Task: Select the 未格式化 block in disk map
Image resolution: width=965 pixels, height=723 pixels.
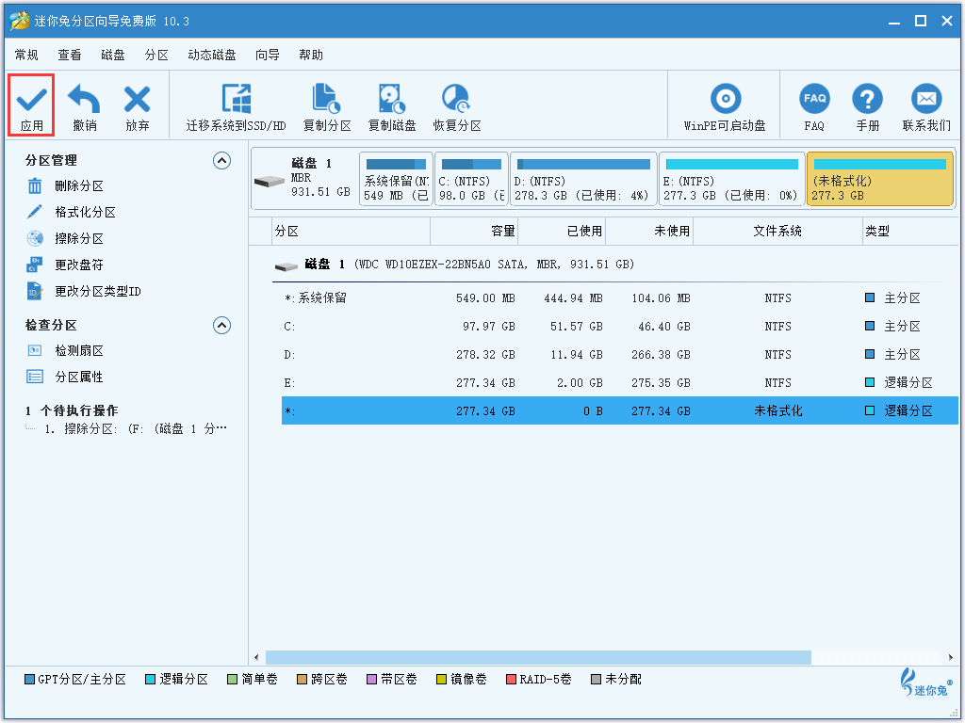Action: click(880, 180)
